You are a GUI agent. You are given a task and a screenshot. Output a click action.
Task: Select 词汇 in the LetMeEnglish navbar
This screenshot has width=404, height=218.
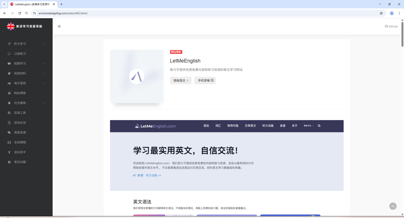(218, 126)
